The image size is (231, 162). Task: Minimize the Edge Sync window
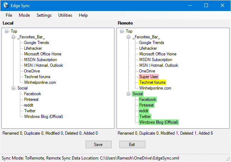[x=190, y=6]
